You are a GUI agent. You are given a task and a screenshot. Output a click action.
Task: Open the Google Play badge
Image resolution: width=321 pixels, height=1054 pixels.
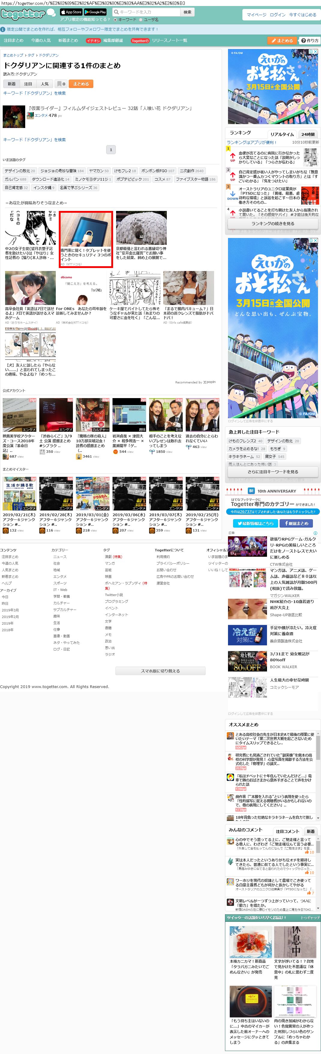[95, 12]
